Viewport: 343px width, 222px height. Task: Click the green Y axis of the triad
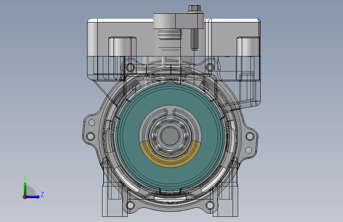(x=25, y=189)
